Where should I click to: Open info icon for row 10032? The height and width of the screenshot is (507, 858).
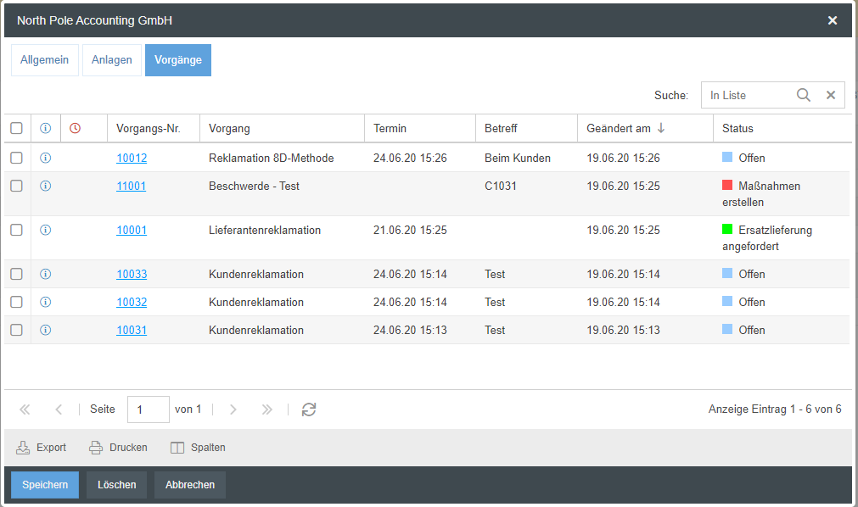pos(46,301)
